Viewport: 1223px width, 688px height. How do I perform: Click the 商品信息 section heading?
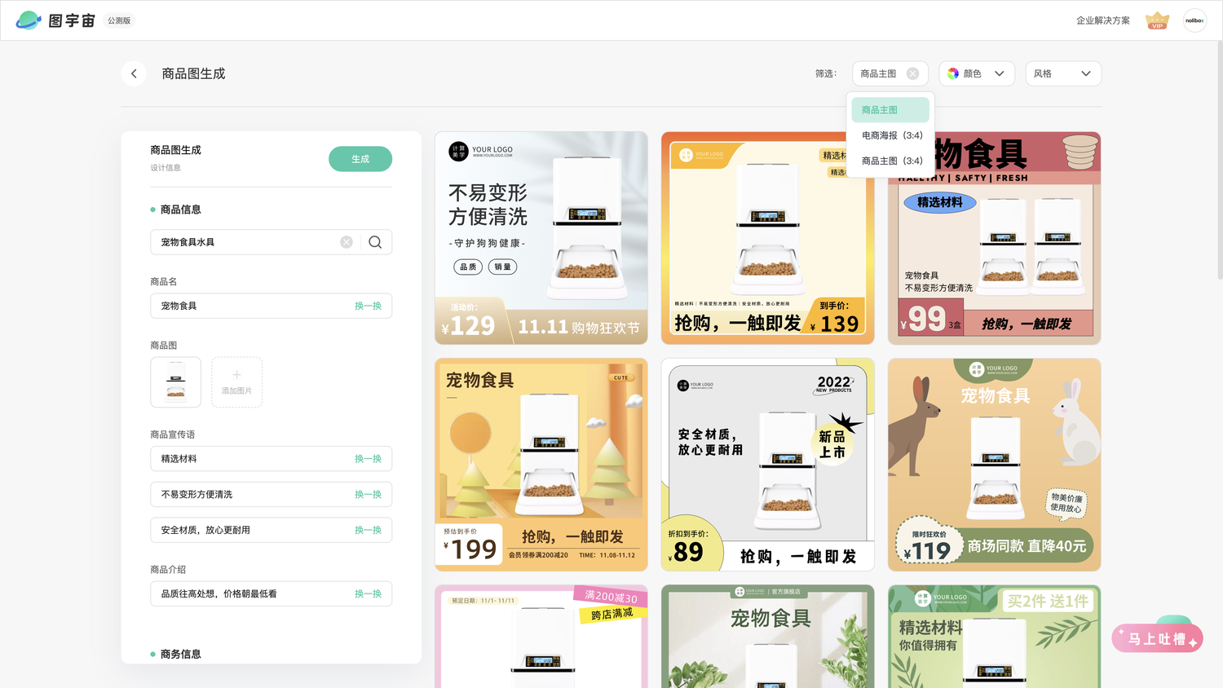pyautogui.click(x=180, y=209)
